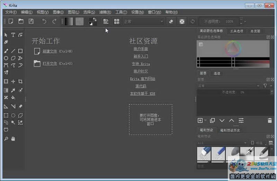Screen dimensions: 277x181
Task: Activate the Pan hand tool
Action: (13, 139)
